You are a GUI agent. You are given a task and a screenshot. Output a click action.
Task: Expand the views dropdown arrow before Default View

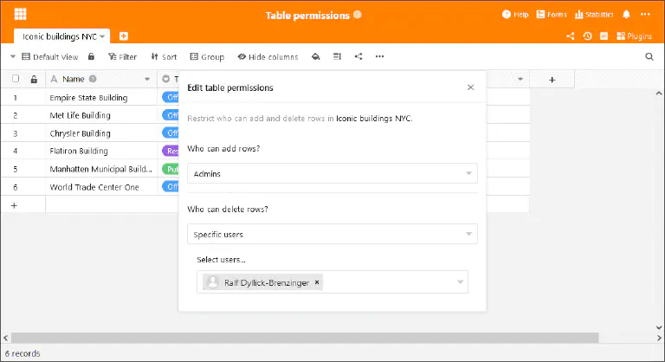pyautogui.click(x=13, y=56)
